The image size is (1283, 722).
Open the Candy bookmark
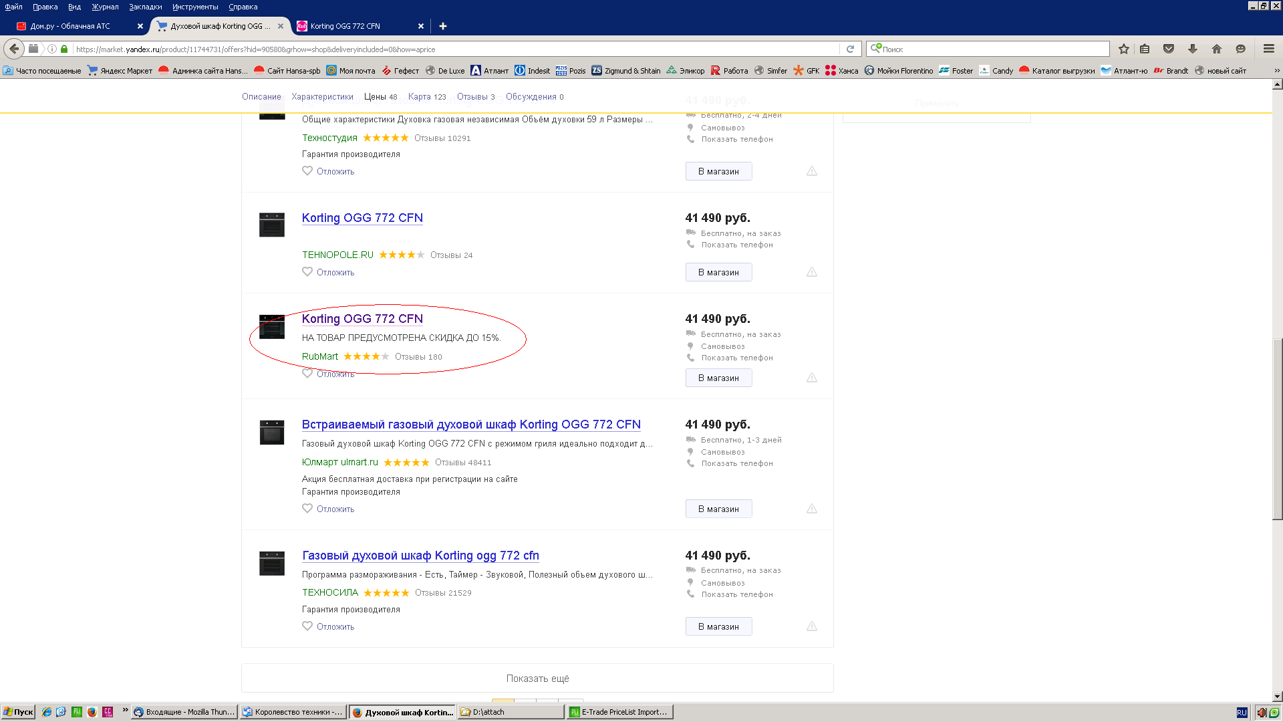(x=996, y=71)
